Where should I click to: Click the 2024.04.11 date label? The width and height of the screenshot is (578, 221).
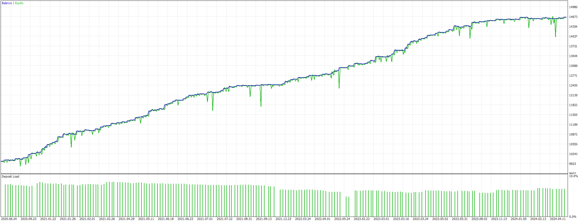558,219
